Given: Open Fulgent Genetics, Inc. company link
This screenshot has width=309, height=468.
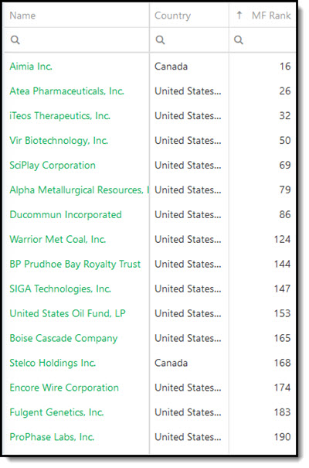Looking at the screenshot, I should [x=56, y=412].
